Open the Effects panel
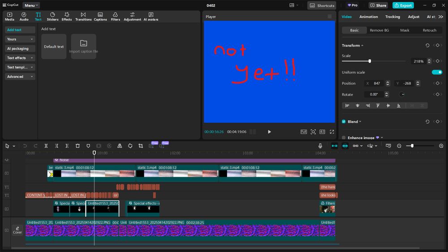Viewport: 448px width, 252px height. point(67,17)
